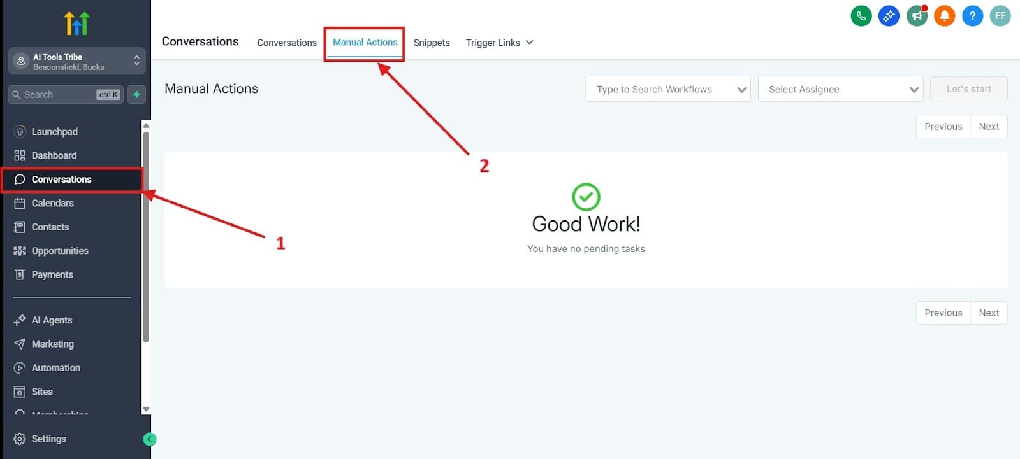Click the ctrl K shortcut badge
This screenshot has height=459, width=1020.
108,95
